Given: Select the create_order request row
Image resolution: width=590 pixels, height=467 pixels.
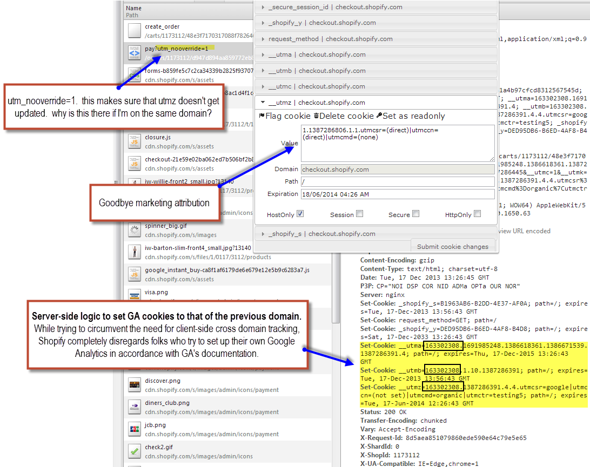Looking at the screenshot, I should coord(189,31).
